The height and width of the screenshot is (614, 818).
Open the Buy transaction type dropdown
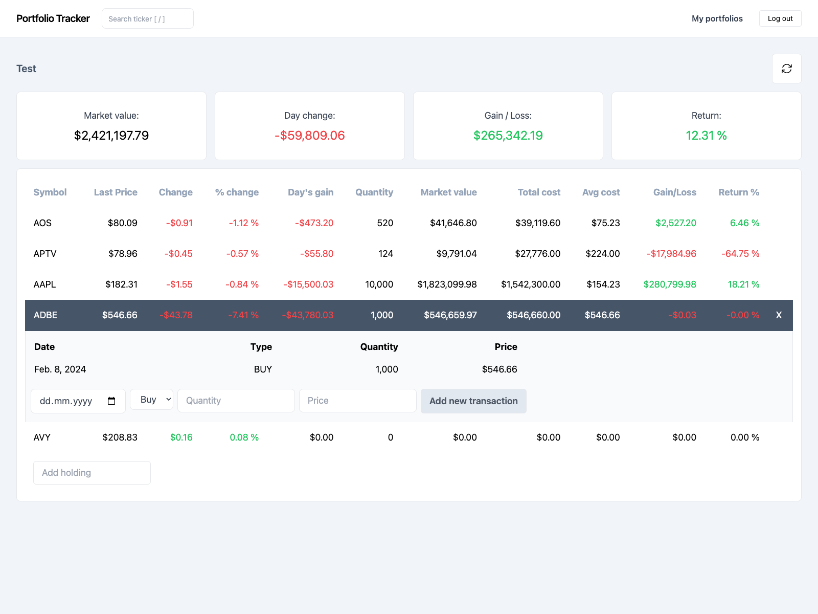151,400
